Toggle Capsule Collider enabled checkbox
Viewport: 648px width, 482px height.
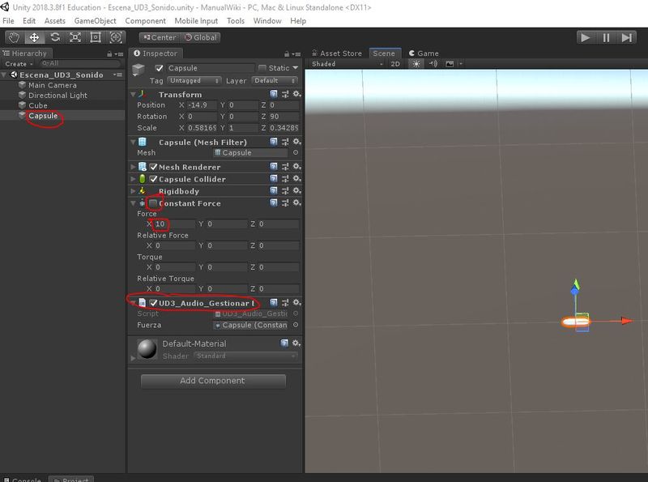(154, 178)
